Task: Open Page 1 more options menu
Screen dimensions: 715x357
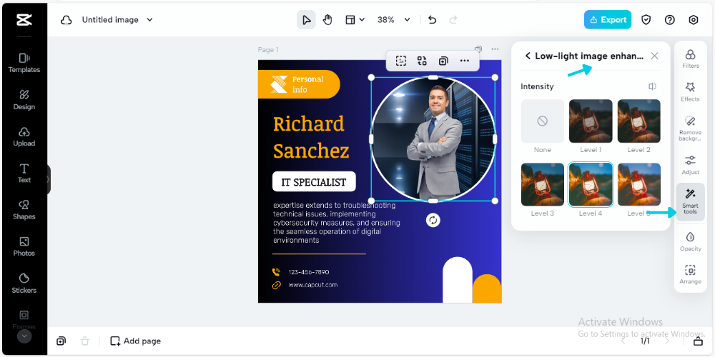Action: (495, 49)
